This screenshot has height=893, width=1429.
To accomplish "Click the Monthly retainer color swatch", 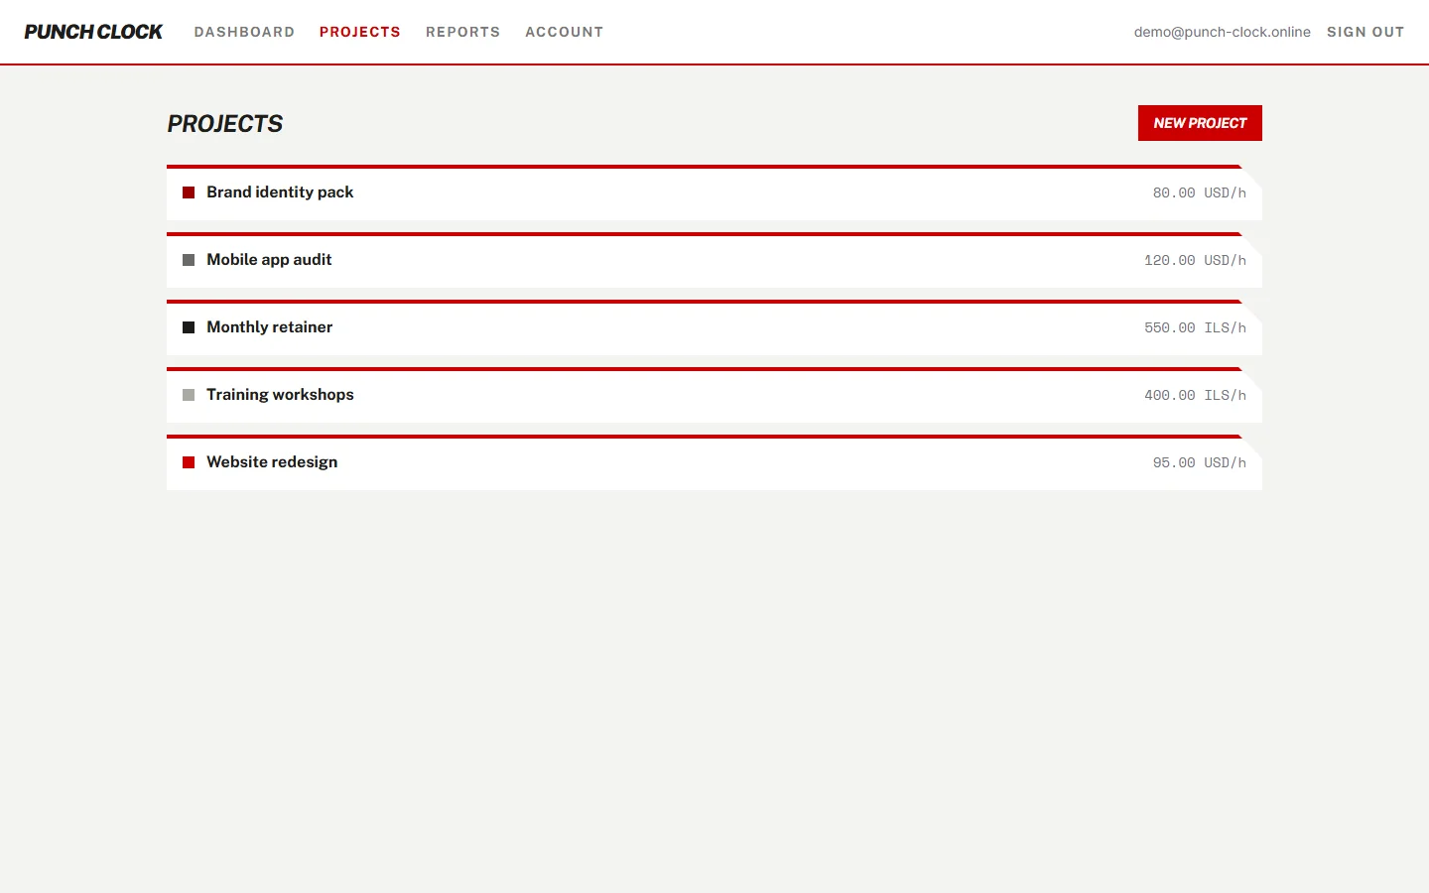I will (x=189, y=327).
